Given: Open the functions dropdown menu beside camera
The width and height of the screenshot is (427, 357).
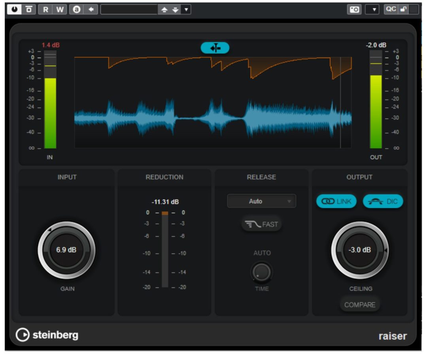Looking at the screenshot, I should [372, 9].
